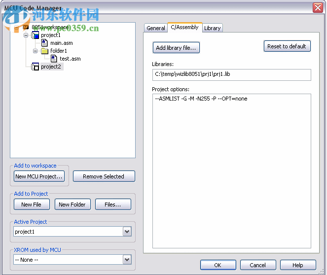The image size is (327, 275).
Task: Click the Cancel button
Action: click(258, 265)
